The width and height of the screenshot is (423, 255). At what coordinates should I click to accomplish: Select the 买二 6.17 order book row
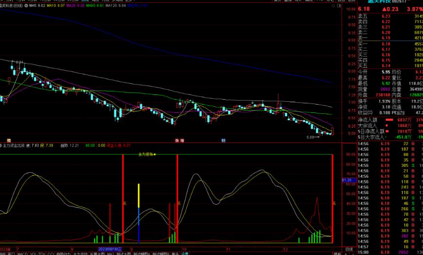390,49
